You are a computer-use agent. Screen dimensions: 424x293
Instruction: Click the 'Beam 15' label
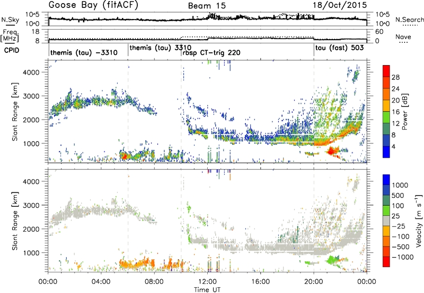[x=207, y=6]
